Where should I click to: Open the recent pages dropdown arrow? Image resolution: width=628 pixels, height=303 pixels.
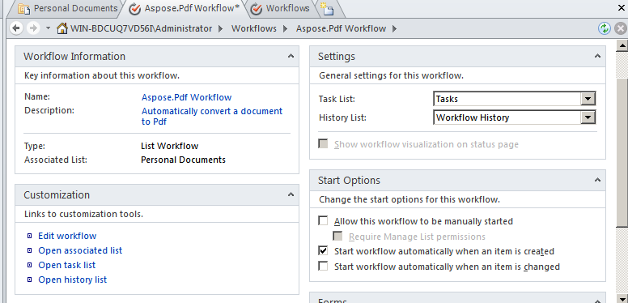click(x=48, y=28)
